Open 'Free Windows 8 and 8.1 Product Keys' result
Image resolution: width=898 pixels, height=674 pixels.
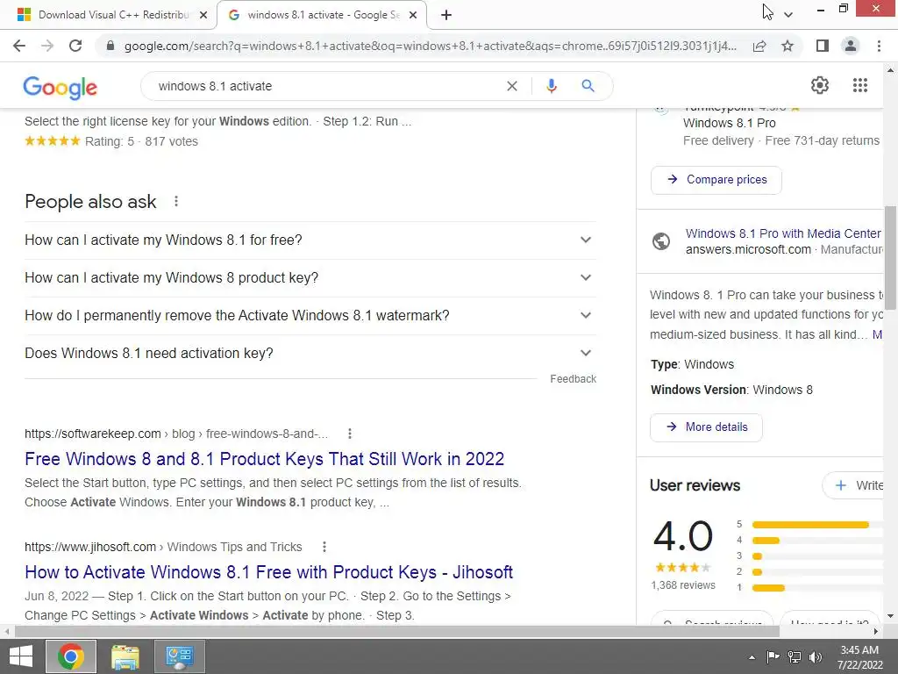click(265, 459)
